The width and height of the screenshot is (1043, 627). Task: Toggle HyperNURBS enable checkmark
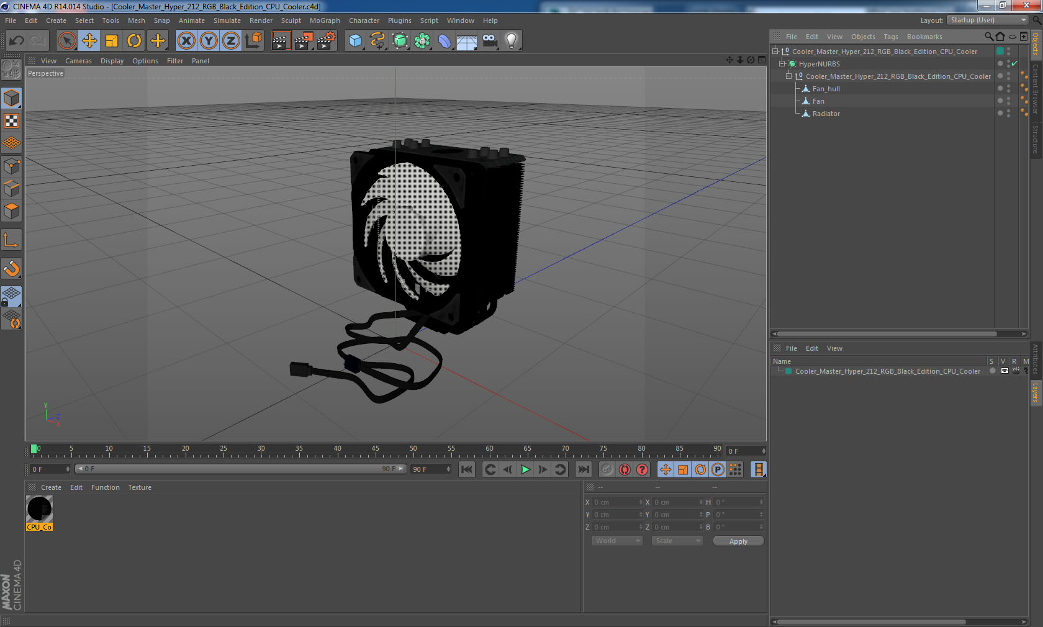[x=1014, y=64]
